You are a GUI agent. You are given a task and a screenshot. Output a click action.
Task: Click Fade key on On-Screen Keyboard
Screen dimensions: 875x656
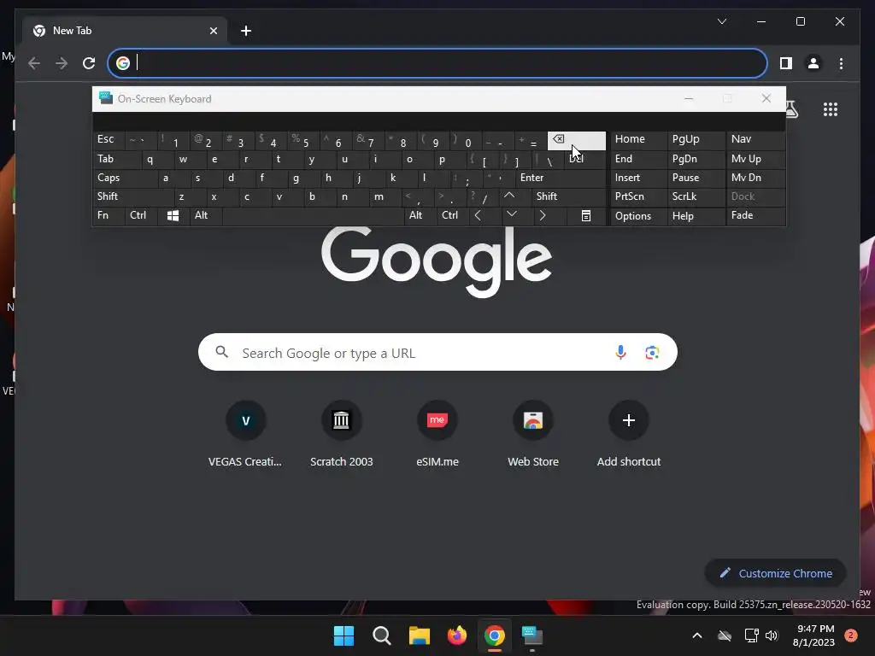(x=755, y=216)
